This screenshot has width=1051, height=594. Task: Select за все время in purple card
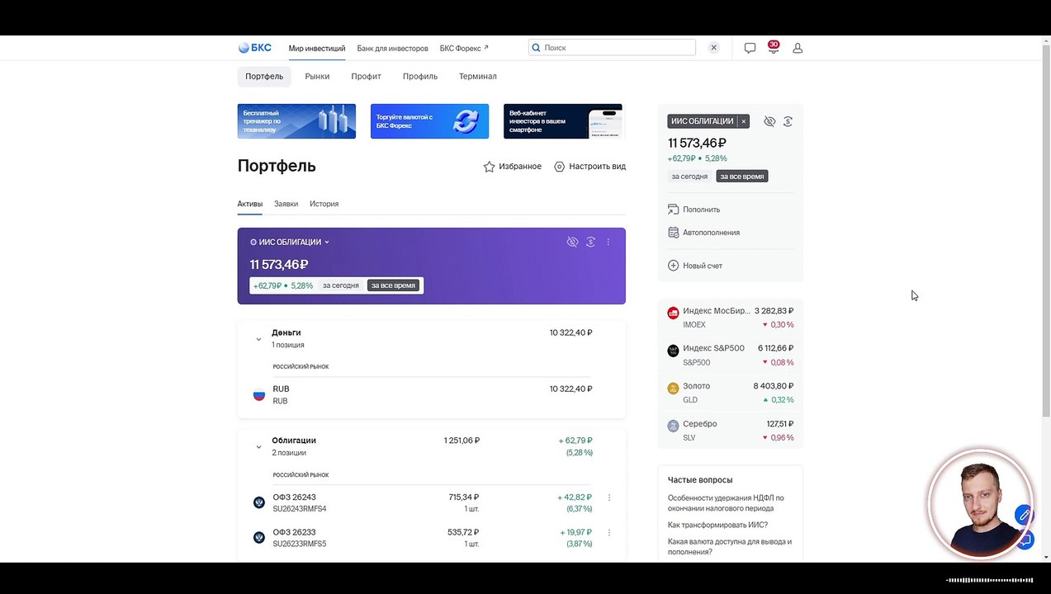point(393,285)
